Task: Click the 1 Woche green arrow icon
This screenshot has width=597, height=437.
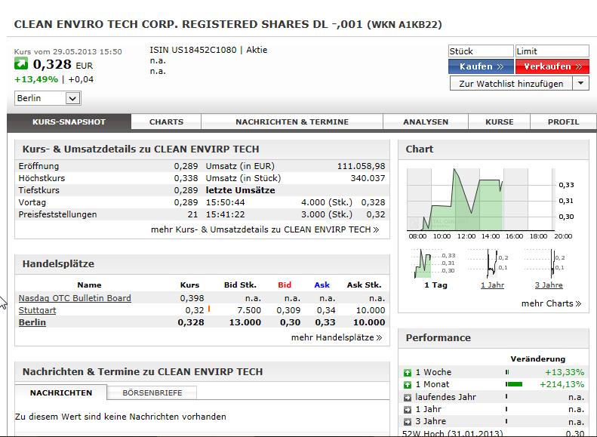Action: click(x=408, y=372)
